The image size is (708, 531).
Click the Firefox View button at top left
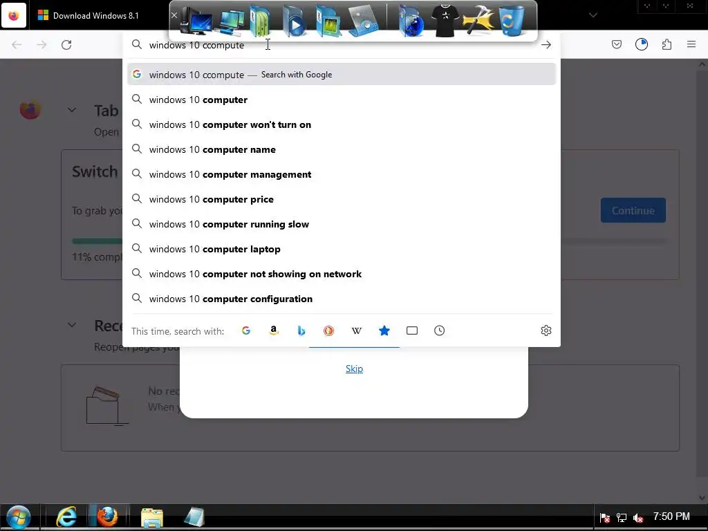click(14, 15)
